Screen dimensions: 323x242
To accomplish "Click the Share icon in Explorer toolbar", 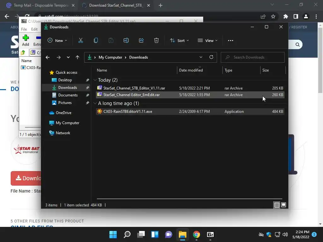I will pos(141,41).
